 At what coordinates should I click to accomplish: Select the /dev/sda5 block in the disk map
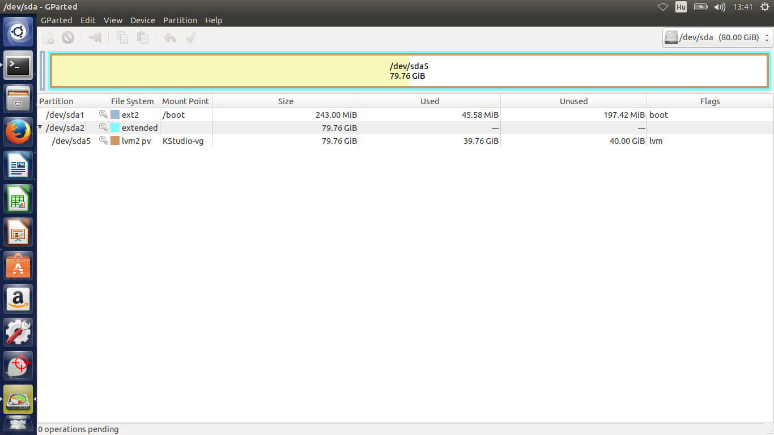[409, 71]
